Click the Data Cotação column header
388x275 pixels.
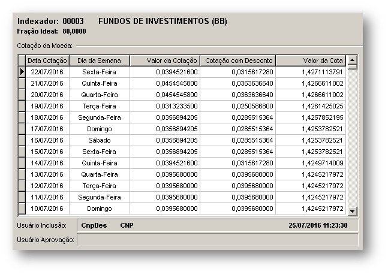coord(47,61)
